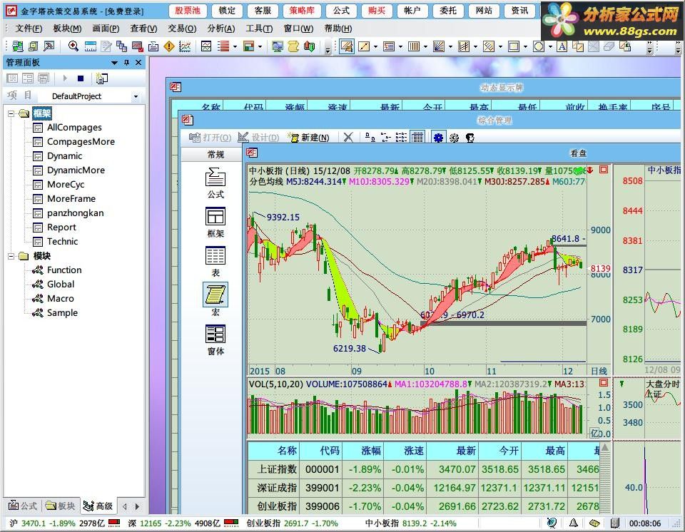685x532 pixels.
Task: Open the 帮助(H) menu
Action: pos(338,29)
